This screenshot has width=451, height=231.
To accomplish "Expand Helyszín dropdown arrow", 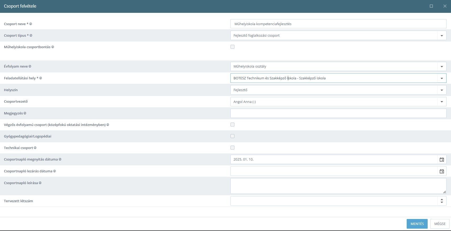I will [442, 90].
